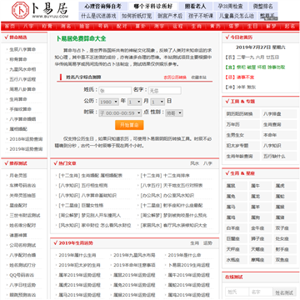
Task: Click the 双鱼座 constellation button
Action: [x=285, y=260]
